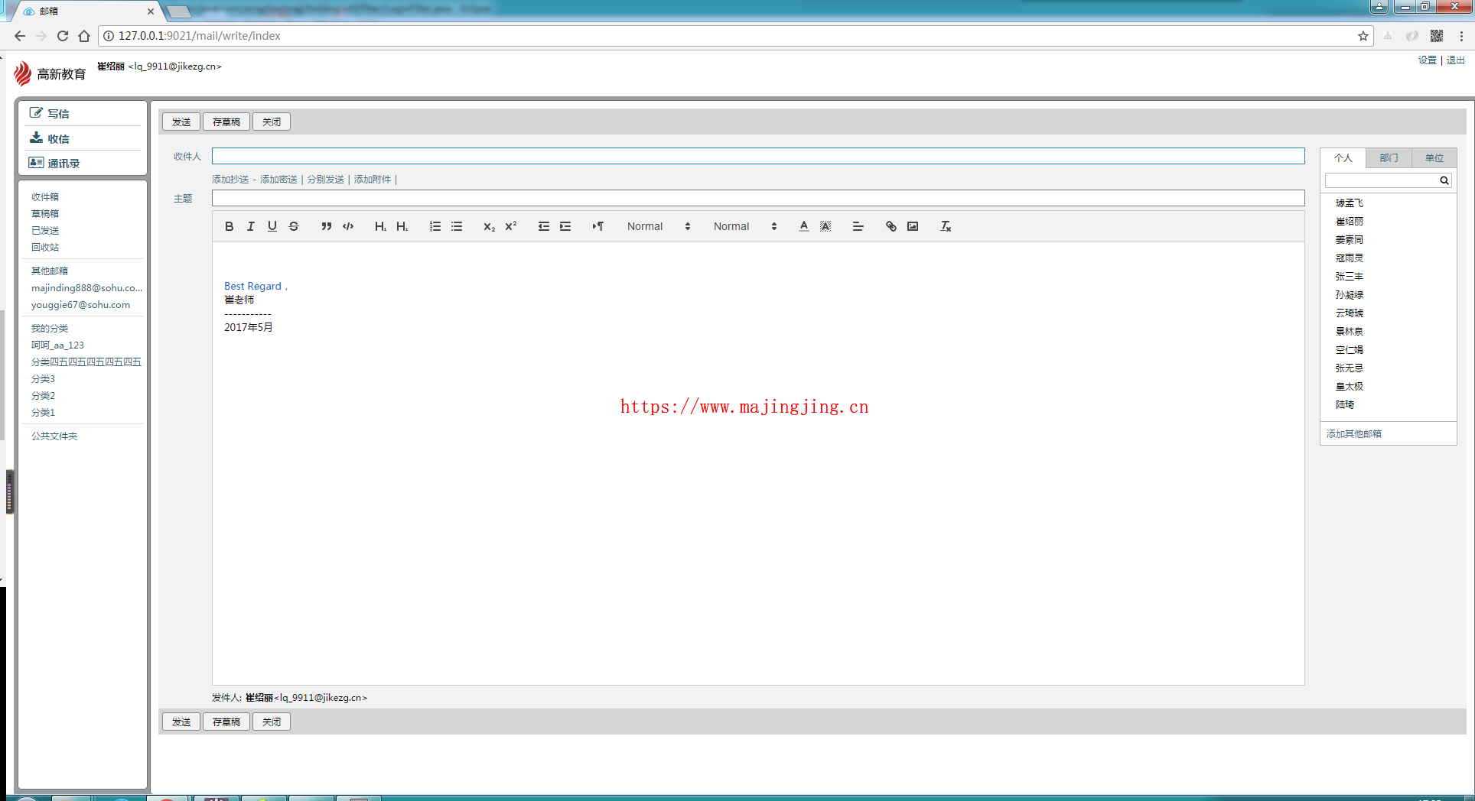Image resolution: width=1475 pixels, height=801 pixels.
Task: Open 公共文件夹 public folder
Action: [54, 436]
